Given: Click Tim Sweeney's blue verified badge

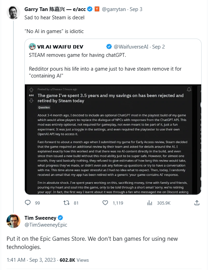Looking at the screenshot, I should (60, 218).
